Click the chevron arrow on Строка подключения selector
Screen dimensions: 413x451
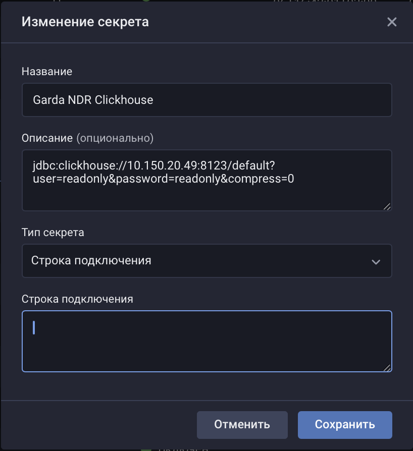(376, 261)
